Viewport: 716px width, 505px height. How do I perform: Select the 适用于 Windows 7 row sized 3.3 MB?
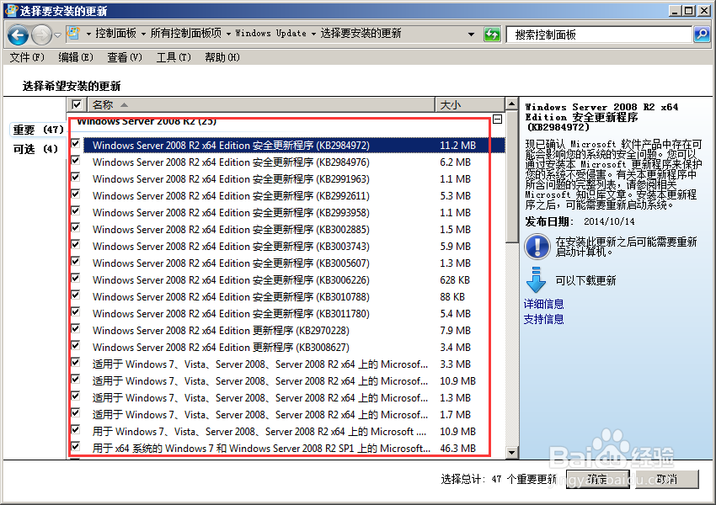click(294, 364)
